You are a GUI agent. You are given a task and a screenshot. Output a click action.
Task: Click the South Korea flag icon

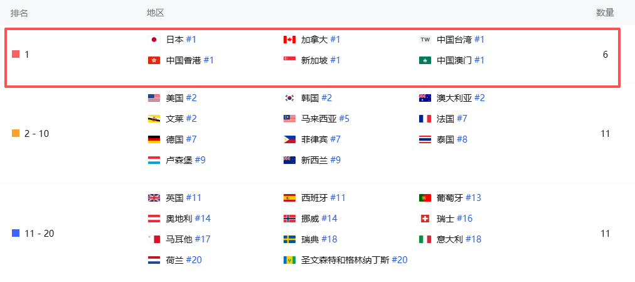pyautogui.click(x=289, y=98)
